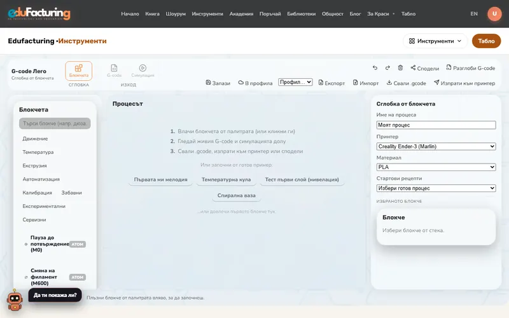Click the eduFacturing logo

tap(39, 13)
